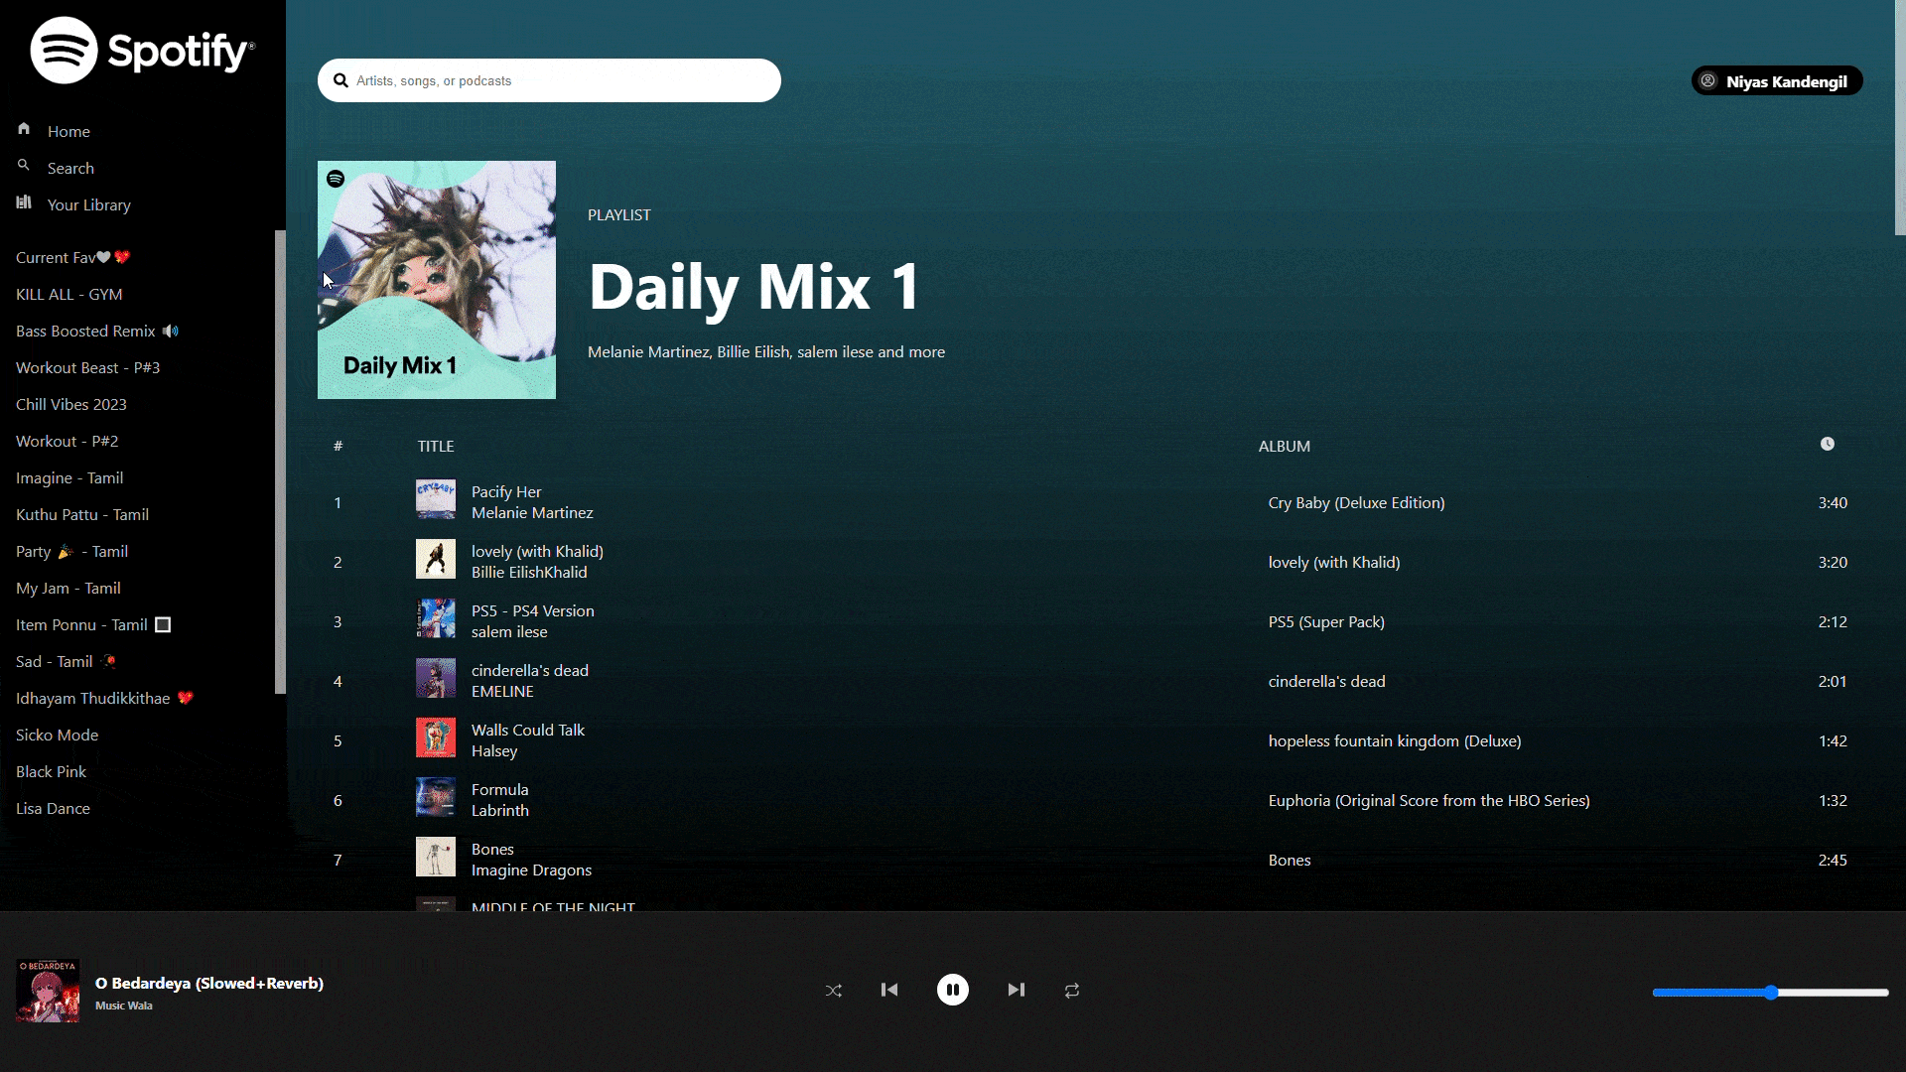Click the O Bedardeya now-playing thumbnail

point(48,991)
